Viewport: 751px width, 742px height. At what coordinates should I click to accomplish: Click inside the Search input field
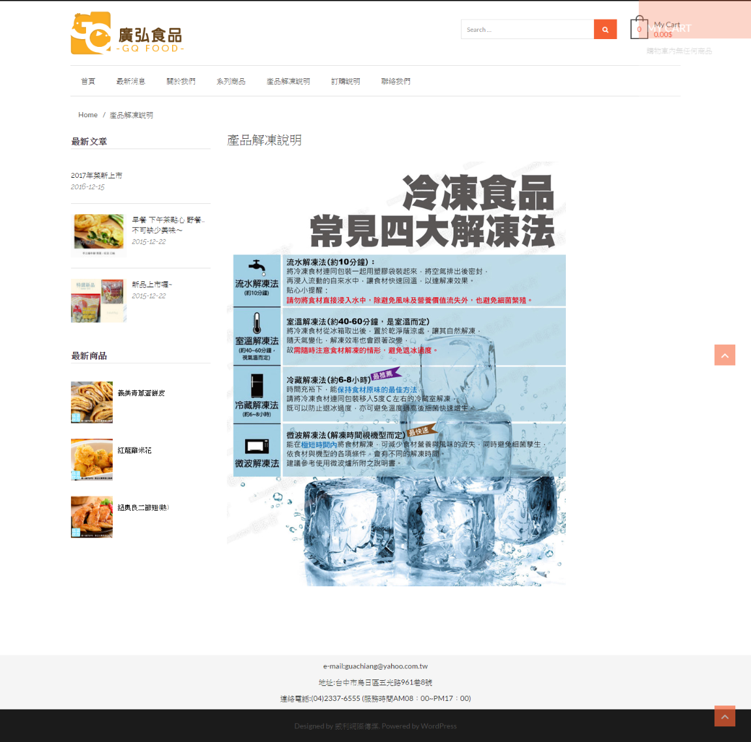tap(527, 29)
